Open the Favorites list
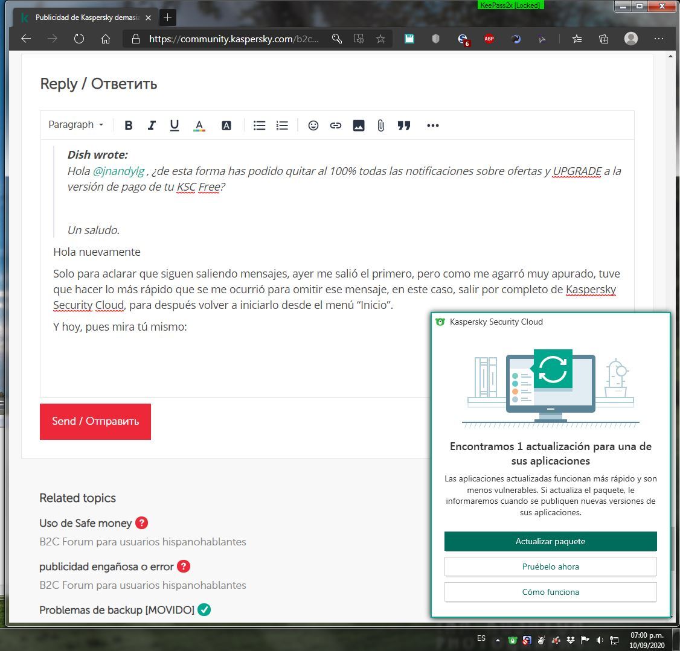The image size is (680, 651). click(x=577, y=39)
